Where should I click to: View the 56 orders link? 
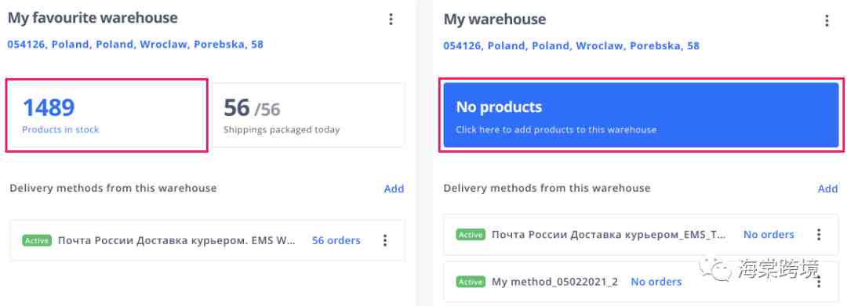coord(336,240)
